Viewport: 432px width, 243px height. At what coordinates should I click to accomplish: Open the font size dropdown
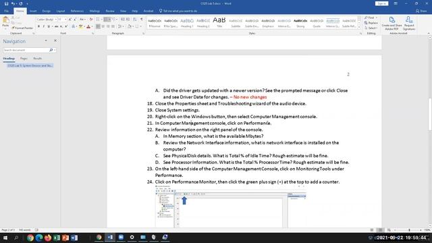65,20
